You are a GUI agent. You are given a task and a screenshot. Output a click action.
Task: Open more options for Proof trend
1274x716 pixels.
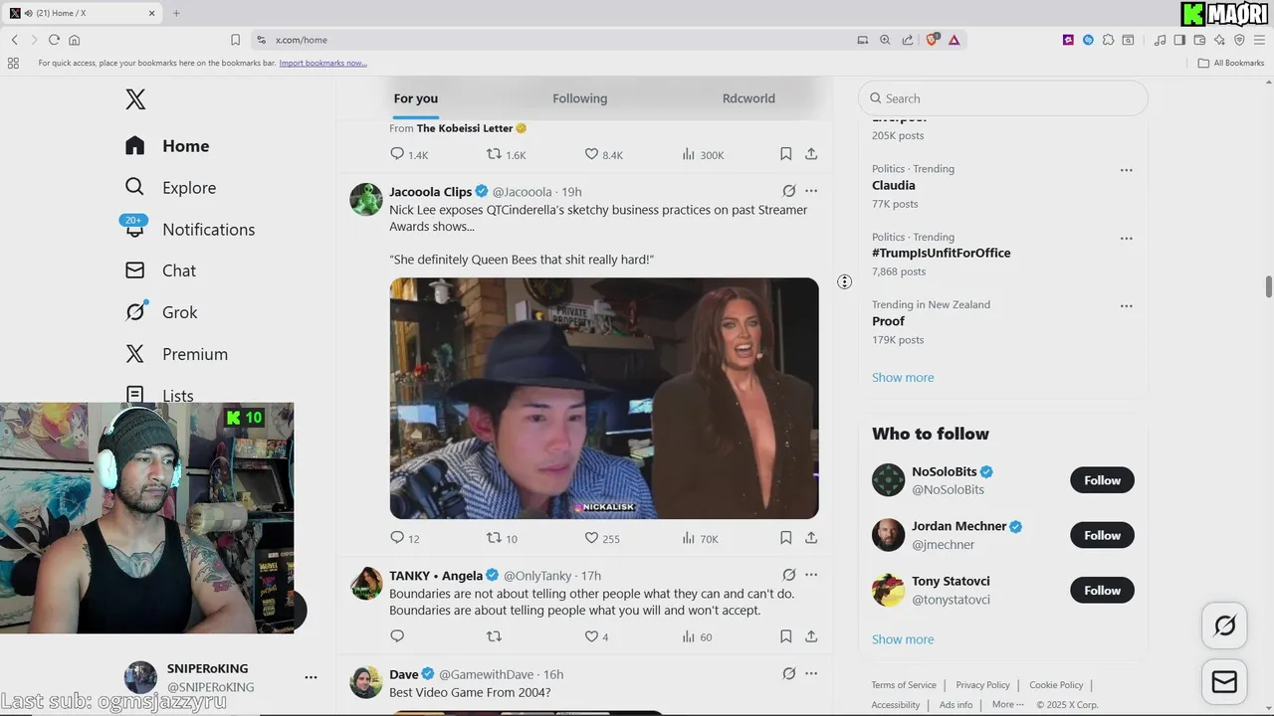[1126, 306]
